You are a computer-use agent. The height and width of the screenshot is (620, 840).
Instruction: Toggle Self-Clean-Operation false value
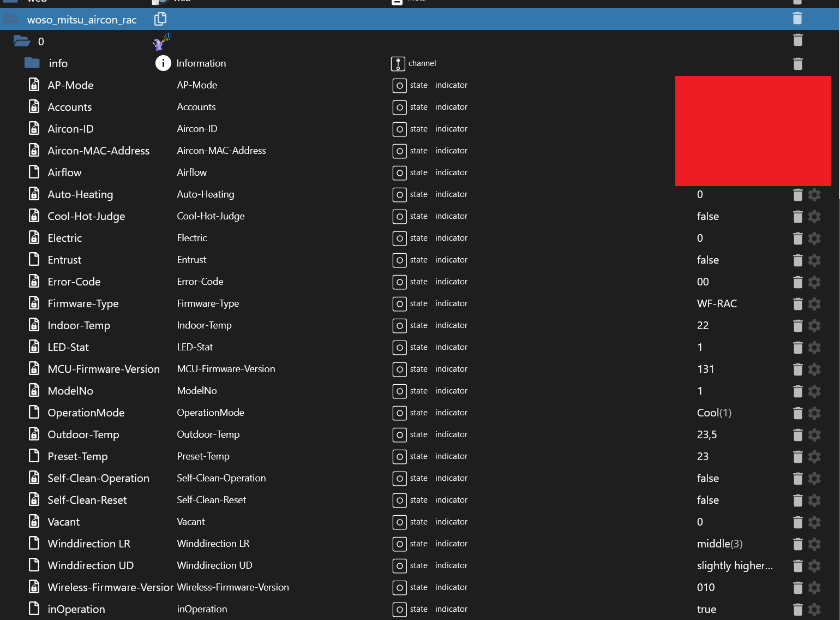pyautogui.click(x=707, y=479)
